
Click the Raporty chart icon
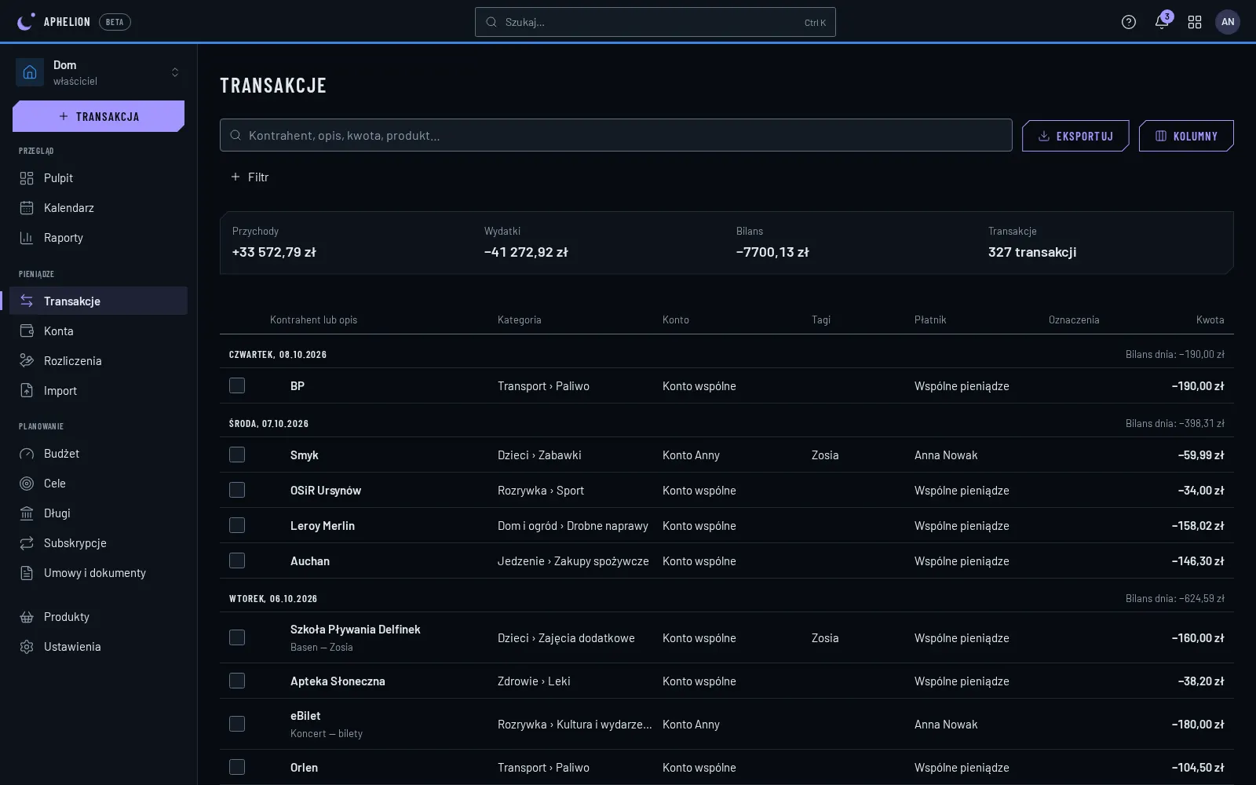tap(27, 238)
